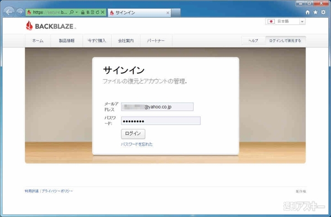This screenshot has height=217, width=331.
Task: Expand the address bar dropdown arrow
Action: pyautogui.click(x=77, y=13)
